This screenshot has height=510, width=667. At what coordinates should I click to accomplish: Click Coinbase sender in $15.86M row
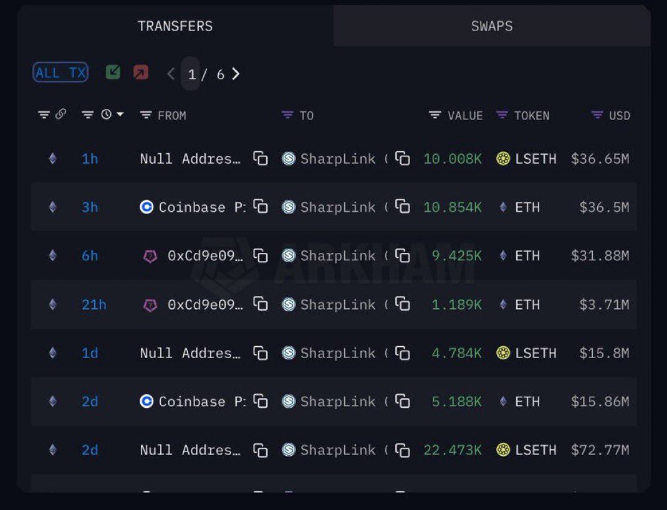pos(193,402)
